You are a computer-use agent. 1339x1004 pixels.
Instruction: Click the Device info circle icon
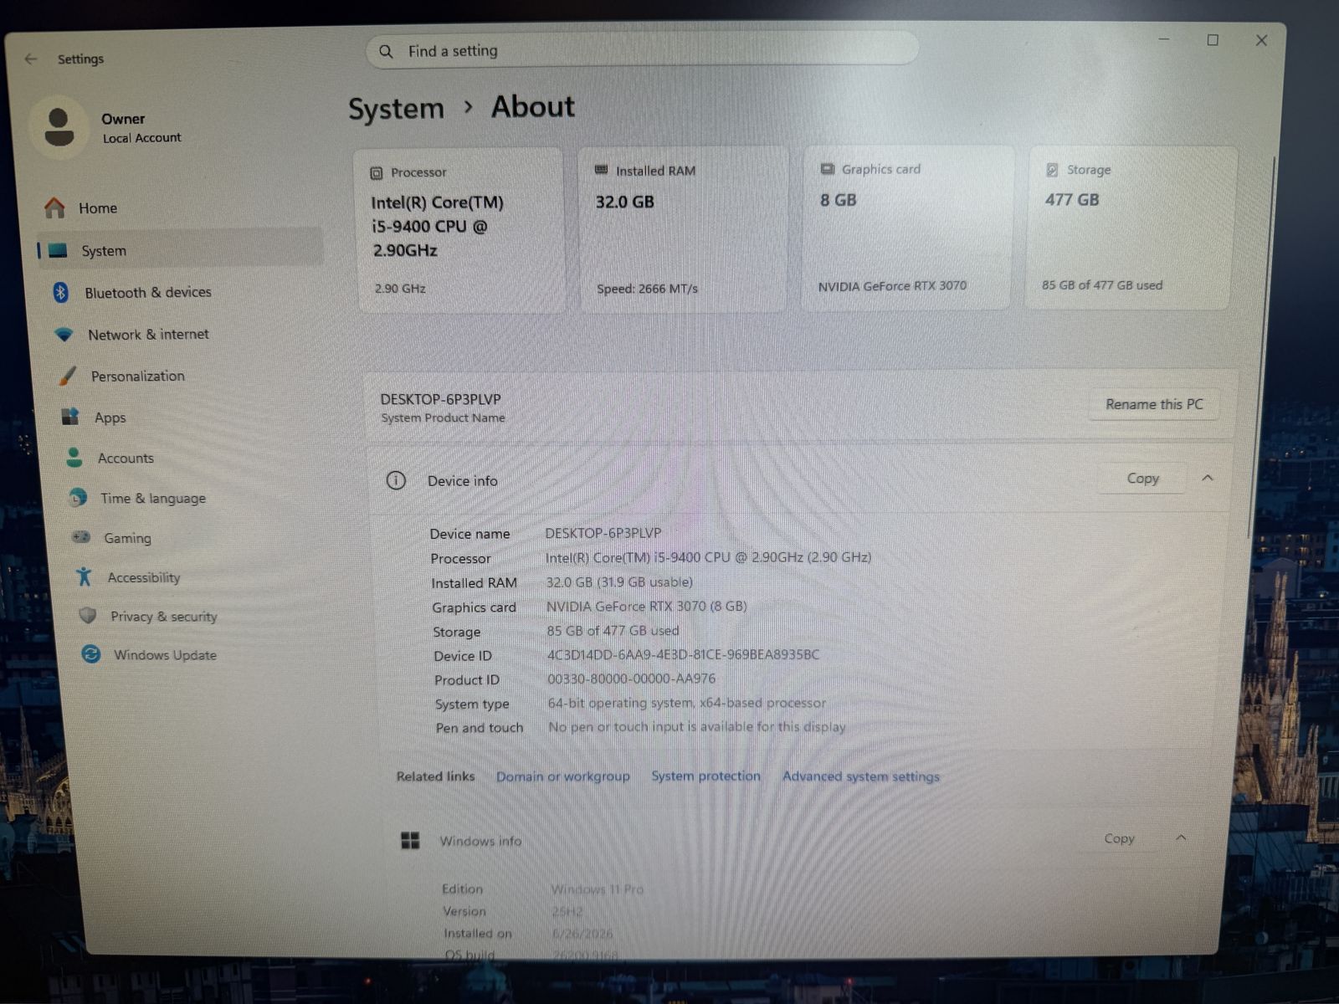tap(396, 480)
